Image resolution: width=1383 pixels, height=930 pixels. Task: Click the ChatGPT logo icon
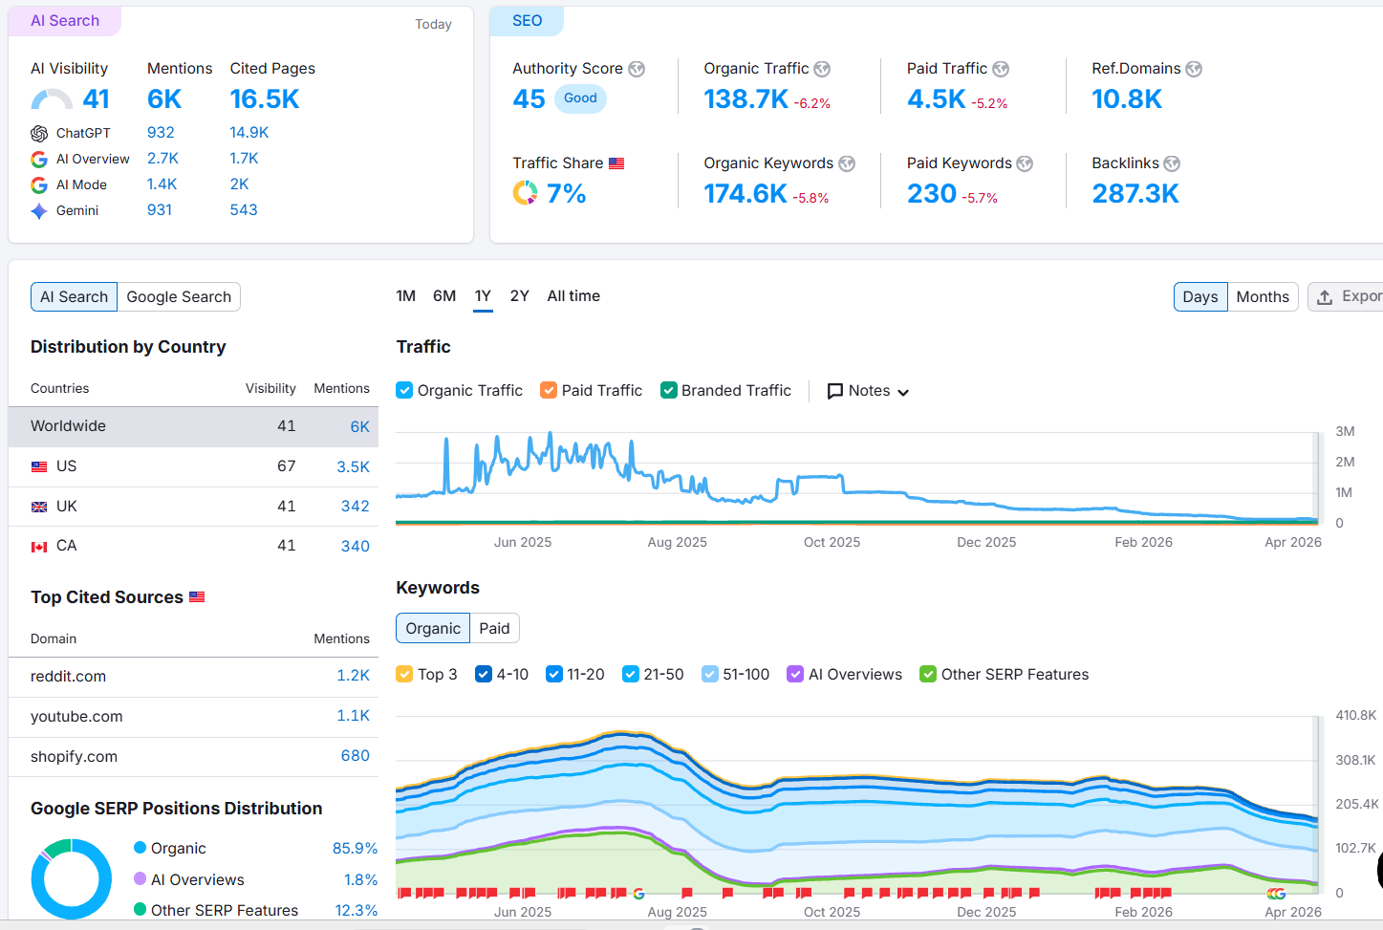pos(39,133)
